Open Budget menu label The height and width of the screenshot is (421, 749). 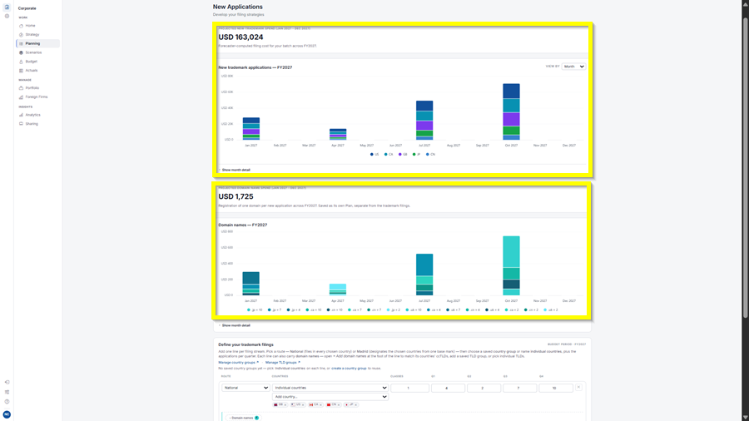click(32, 62)
